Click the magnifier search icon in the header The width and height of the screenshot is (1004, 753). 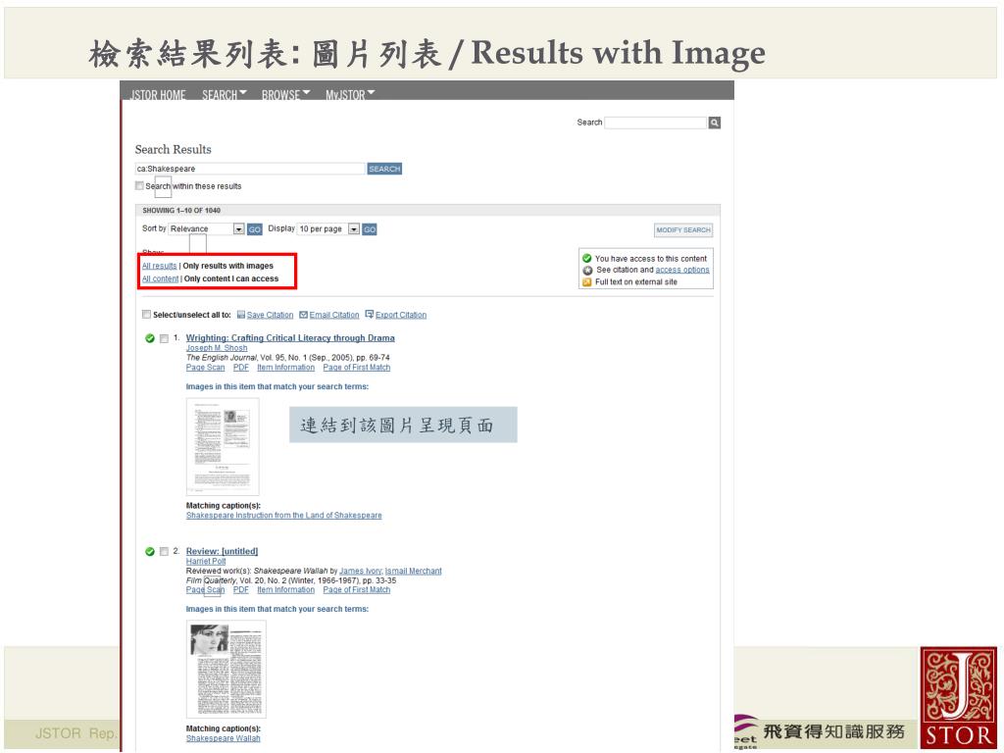pos(715,123)
